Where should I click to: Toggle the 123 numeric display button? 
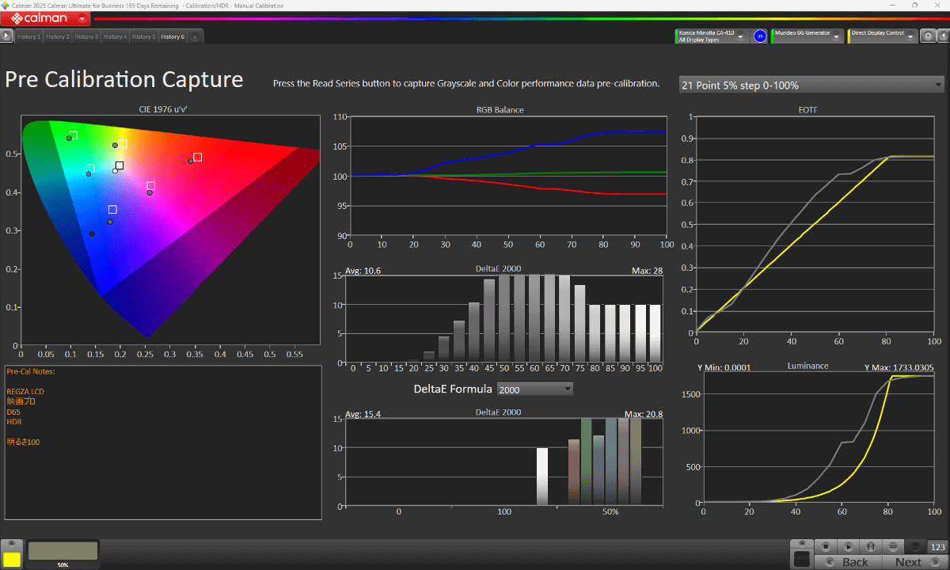(938, 547)
